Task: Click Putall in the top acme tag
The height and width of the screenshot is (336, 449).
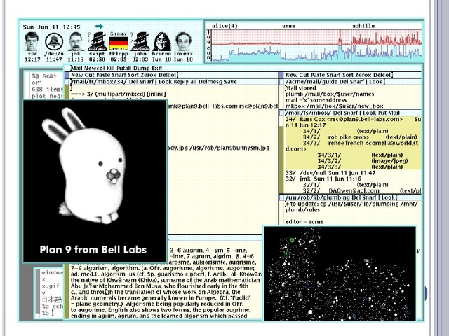Action: [124, 69]
